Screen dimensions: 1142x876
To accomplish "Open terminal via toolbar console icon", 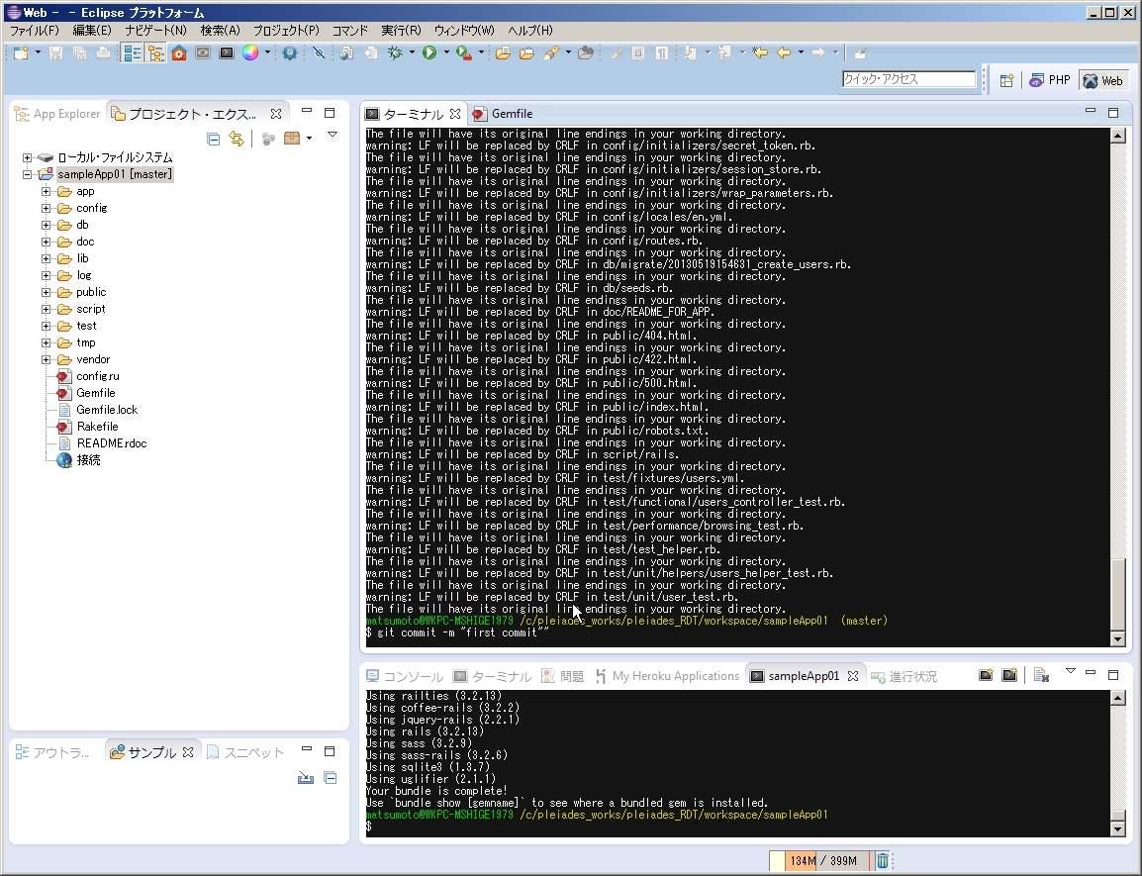I will pos(227,53).
